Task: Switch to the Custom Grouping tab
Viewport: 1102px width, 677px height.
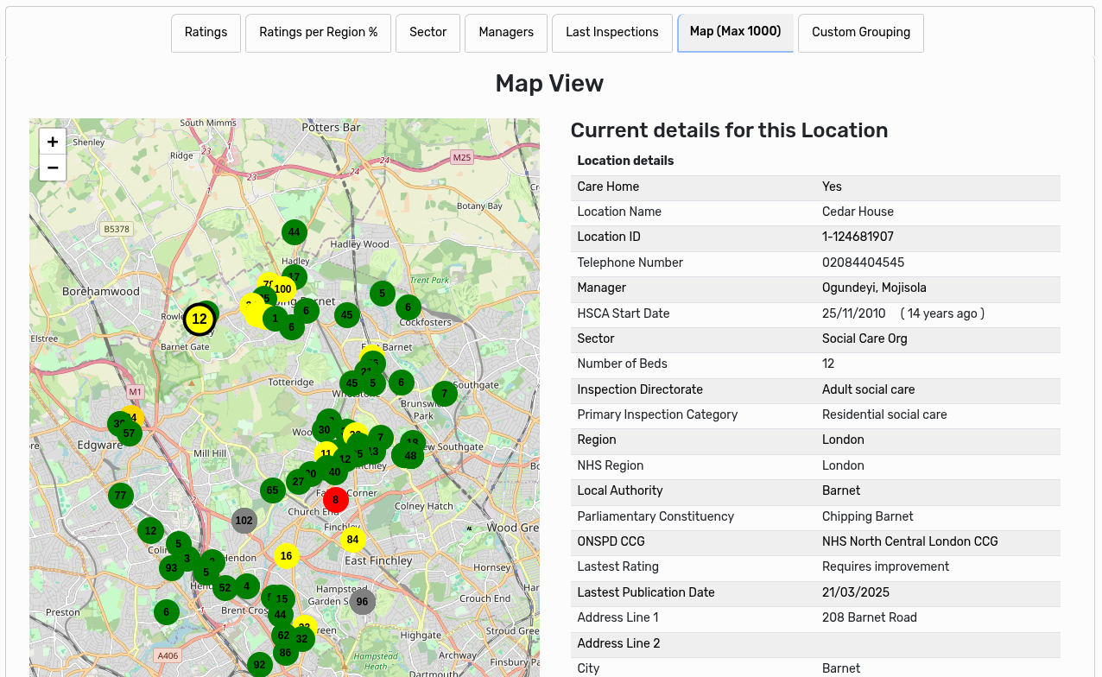Action: [860, 32]
